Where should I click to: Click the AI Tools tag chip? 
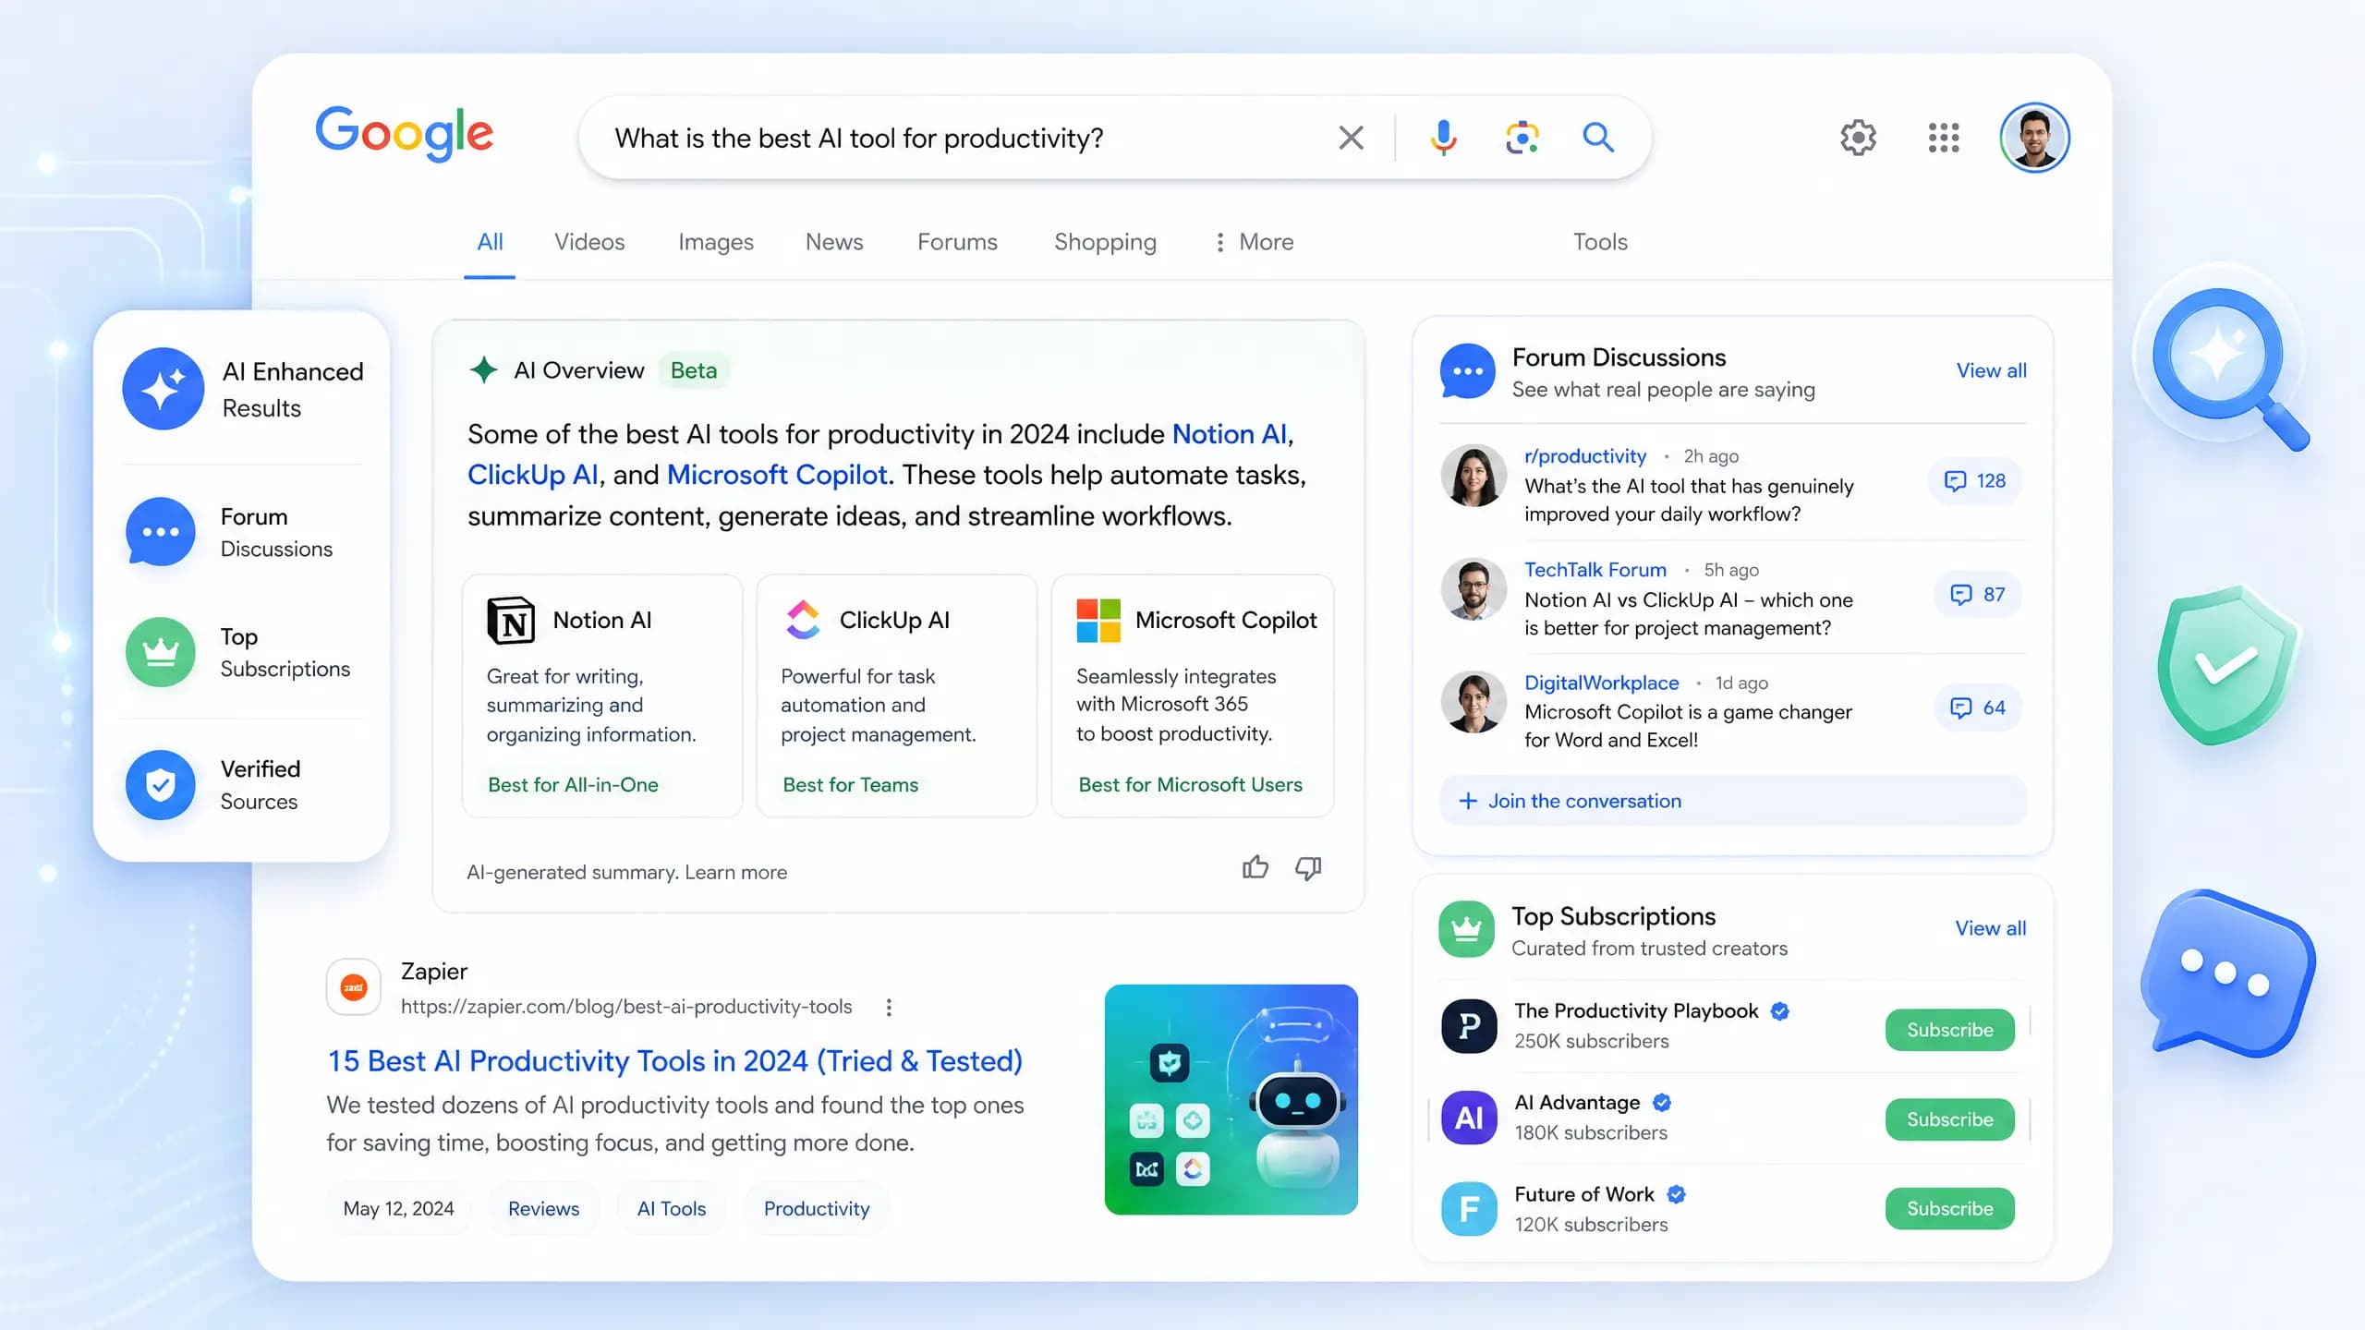671,1209
